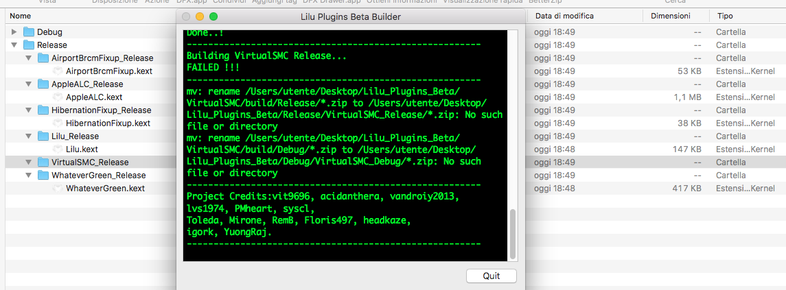This screenshot has width=786, height=290.
Task: Click the AirportBrcmFixup.kext file name
Action: (x=108, y=71)
